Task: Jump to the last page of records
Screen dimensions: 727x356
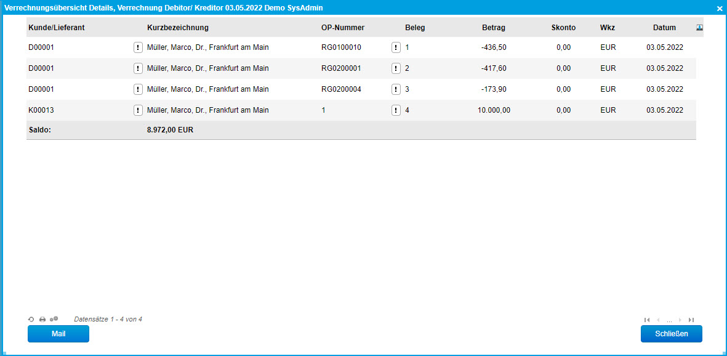Action: [691, 320]
